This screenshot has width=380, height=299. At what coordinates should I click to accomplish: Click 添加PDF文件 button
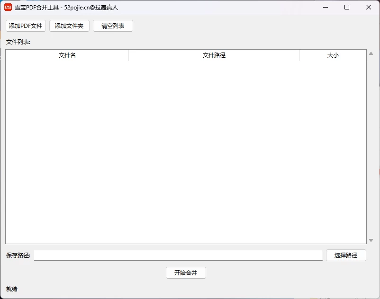pyautogui.click(x=25, y=26)
